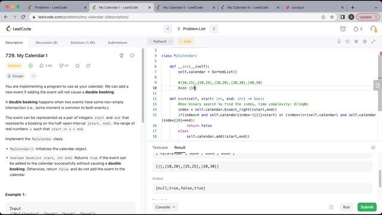The width and height of the screenshot is (382, 215).
Task: Switch to the Discussion (8) tab
Action: click(x=47, y=42)
